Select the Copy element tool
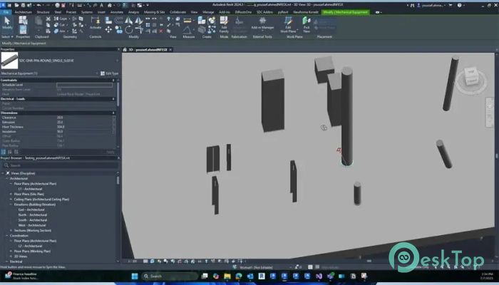 tap(119, 30)
